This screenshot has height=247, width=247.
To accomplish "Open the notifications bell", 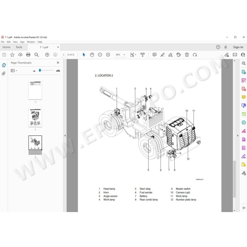I will pyautogui.click(x=225, y=47).
